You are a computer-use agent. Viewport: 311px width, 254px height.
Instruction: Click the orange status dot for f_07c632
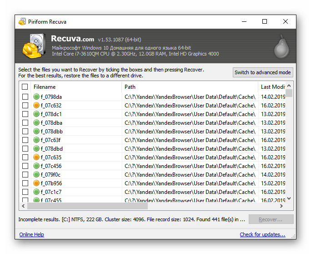[36, 105]
